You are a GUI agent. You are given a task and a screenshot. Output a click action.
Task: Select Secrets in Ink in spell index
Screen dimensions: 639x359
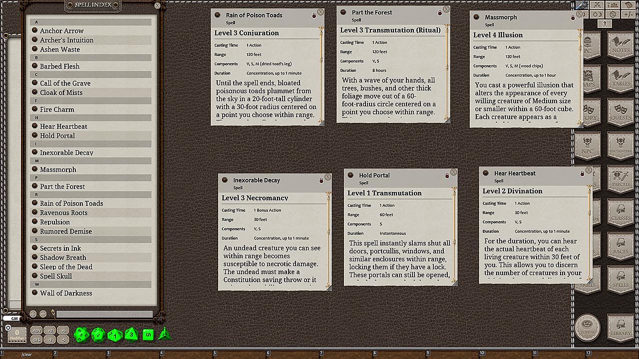pyautogui.click(x=60, y=248)
